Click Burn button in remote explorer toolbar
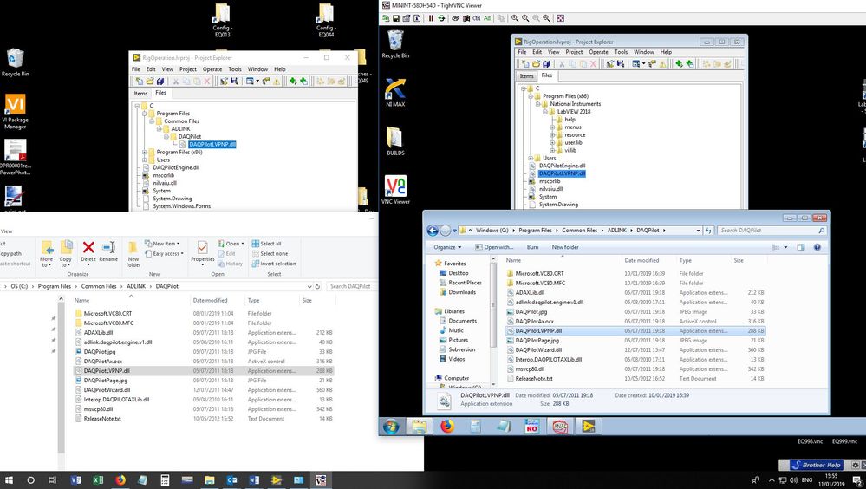Screen dimensions: 866x489 tap(532, 247)
